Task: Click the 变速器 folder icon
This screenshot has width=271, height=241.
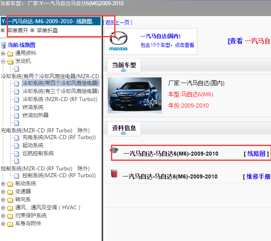Action: pyautogui.click(x=10, y=192)
